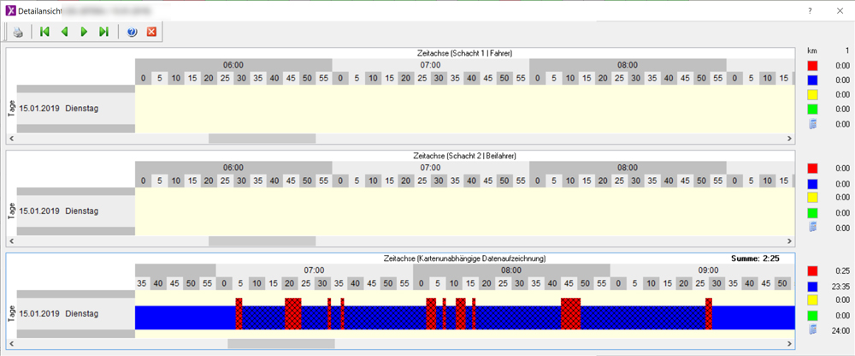This screenshot has height=356, width=855.
Task: Click the printer icon in toolbar
Action: pos(18,32)
